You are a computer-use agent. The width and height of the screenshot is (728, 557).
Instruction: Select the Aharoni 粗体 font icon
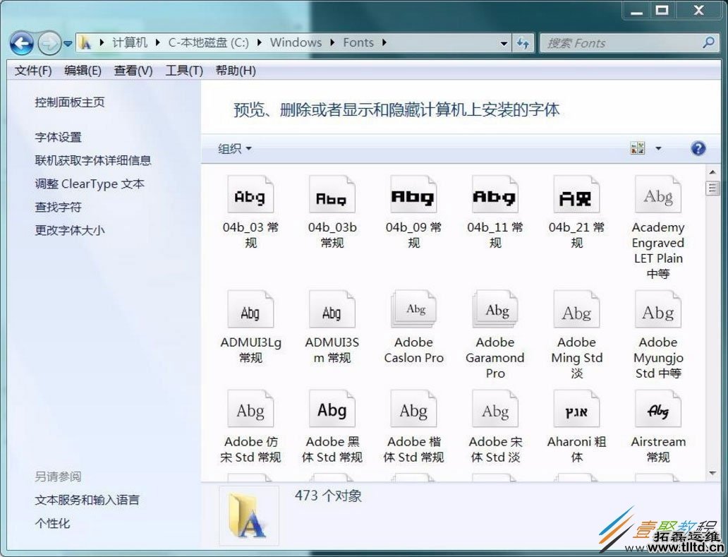point(576,408)
